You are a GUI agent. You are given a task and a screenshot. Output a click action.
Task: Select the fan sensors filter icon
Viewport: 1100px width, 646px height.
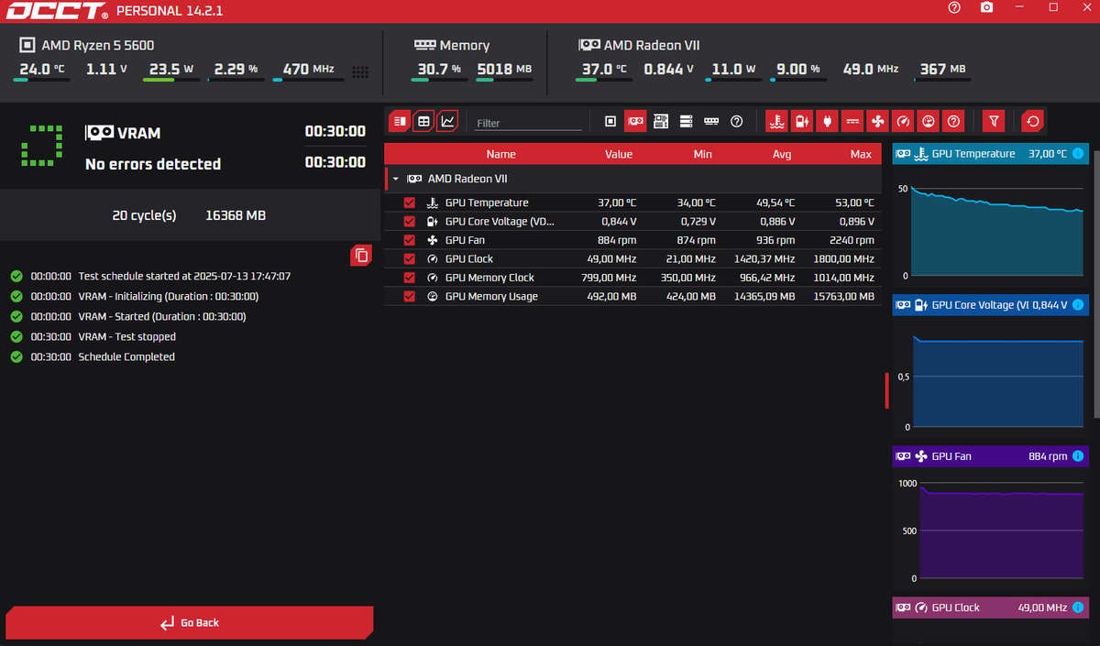click(x=876, y=120)
